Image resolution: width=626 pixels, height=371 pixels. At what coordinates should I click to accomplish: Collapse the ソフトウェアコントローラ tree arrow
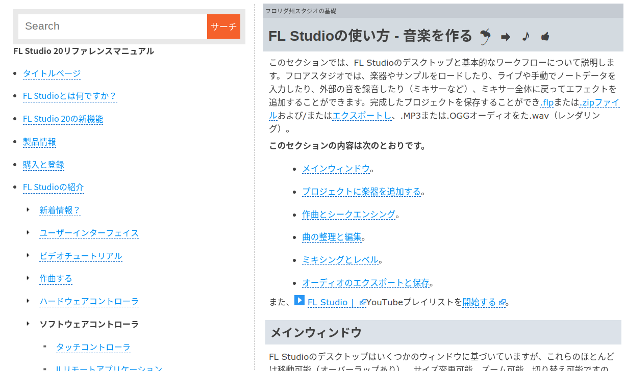(x=28, y=324)
